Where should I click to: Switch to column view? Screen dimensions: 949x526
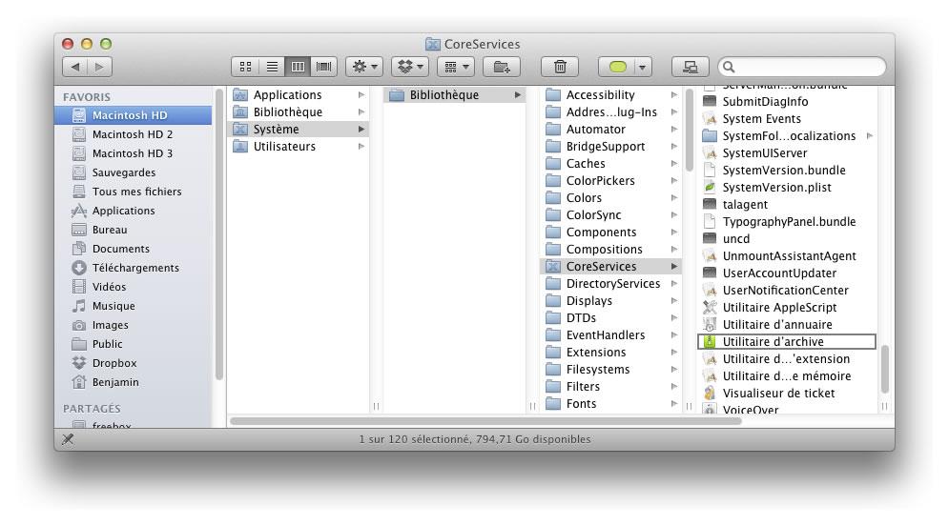pos(298,67)
